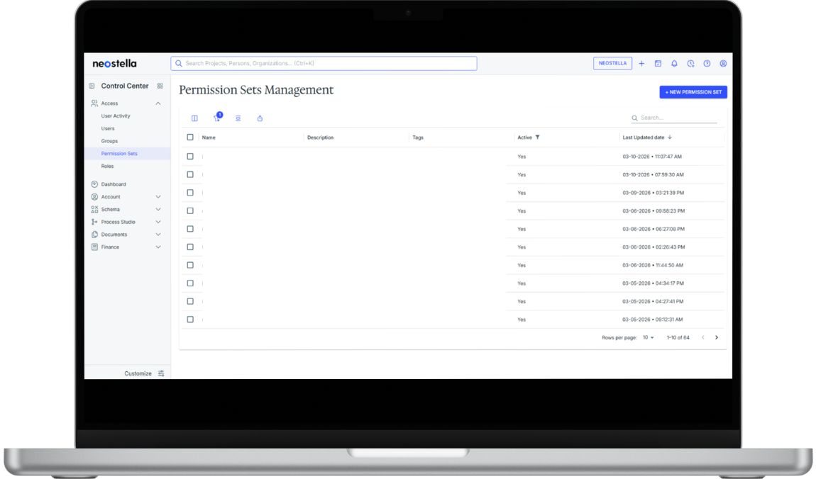
Task: Click the plus icon in top header
Action: (x=641, y=64)
